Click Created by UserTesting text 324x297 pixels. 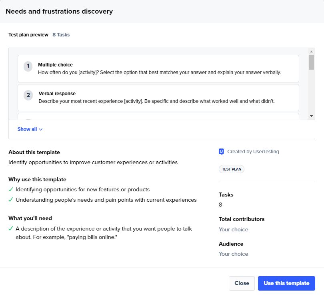pyautogui.click(x=253, y=152)
